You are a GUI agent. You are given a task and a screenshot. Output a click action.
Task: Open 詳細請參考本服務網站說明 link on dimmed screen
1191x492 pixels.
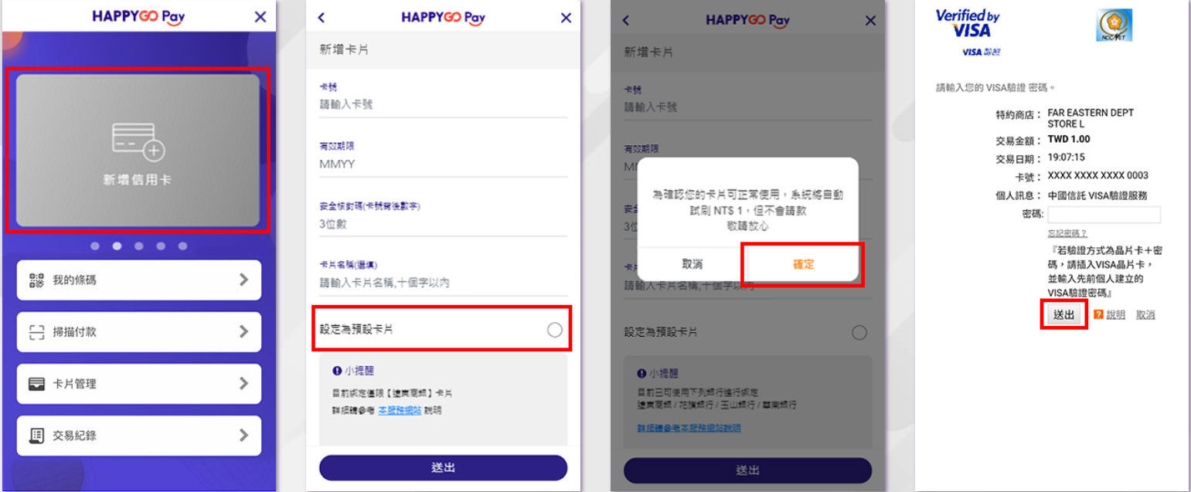689,427
